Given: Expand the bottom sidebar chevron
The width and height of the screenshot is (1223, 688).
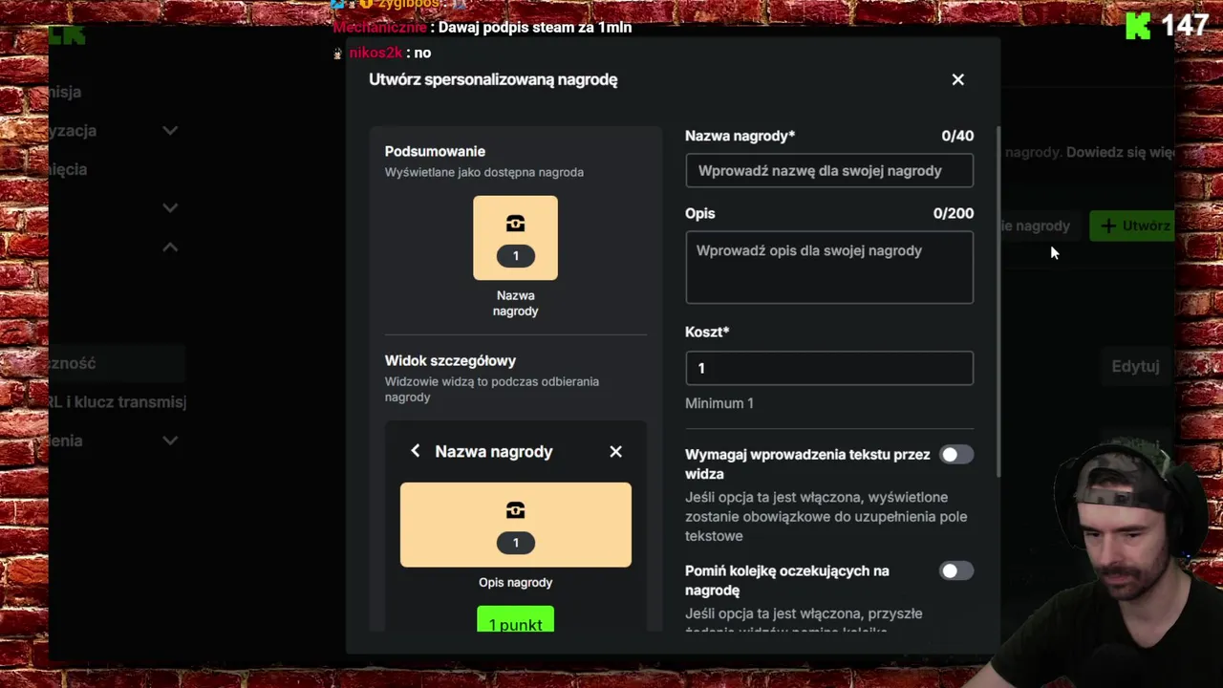Looking at the screenshot, I should pyautogui.click(x=170, y=441).
